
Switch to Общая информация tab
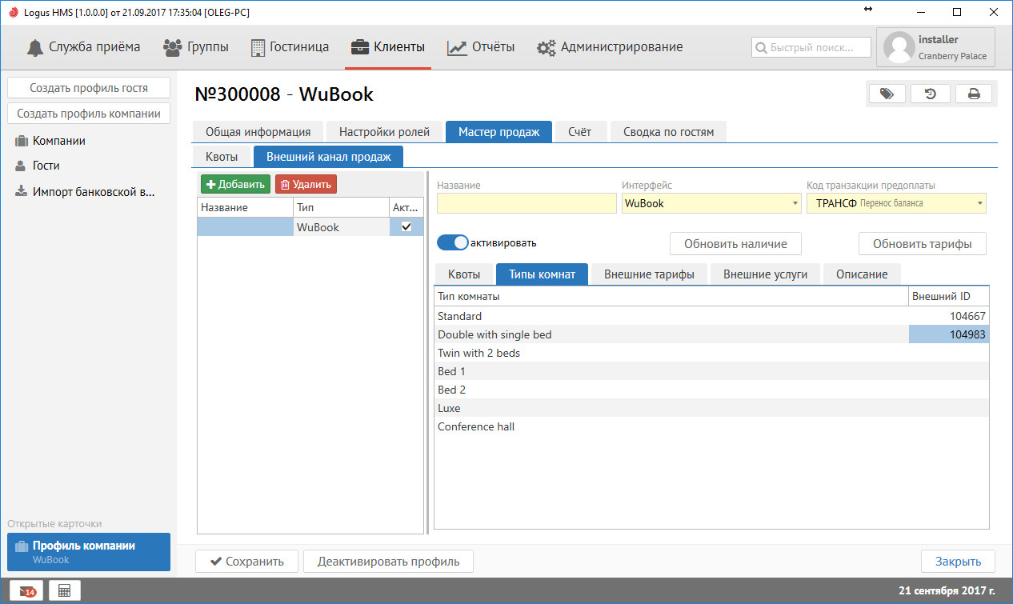click(258, 132)
